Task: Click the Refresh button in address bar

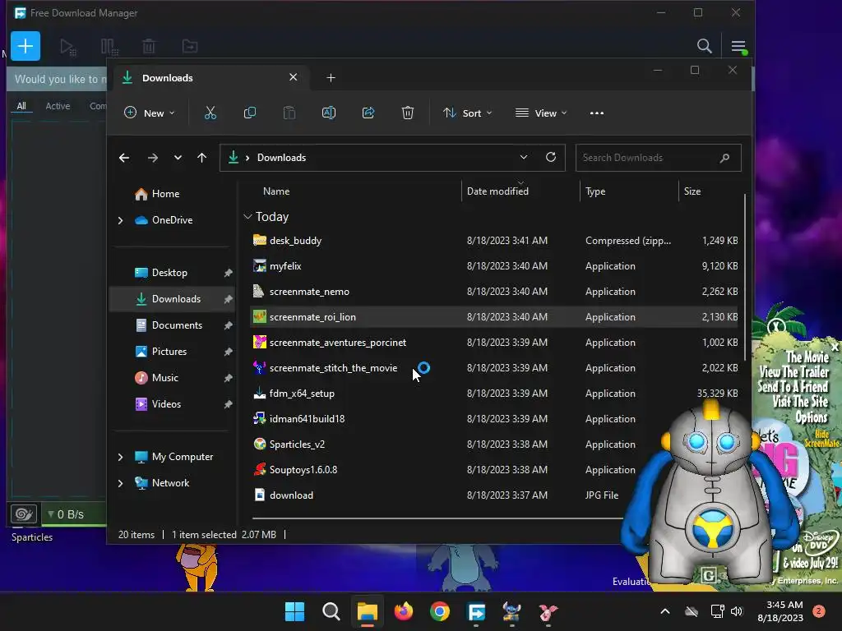Action: [x=551, y=157]
